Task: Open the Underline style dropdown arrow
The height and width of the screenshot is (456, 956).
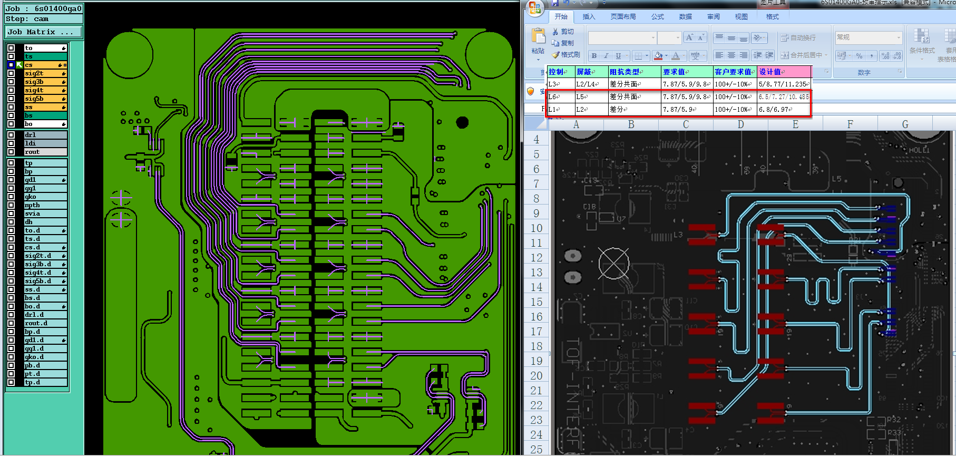Action: (x=626, y=55)
